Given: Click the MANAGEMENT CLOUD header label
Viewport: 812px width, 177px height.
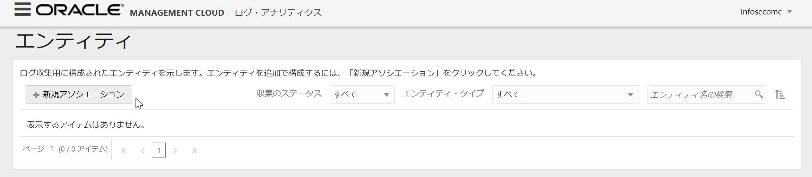Looking at the screenshot, I should click(177, 13).
